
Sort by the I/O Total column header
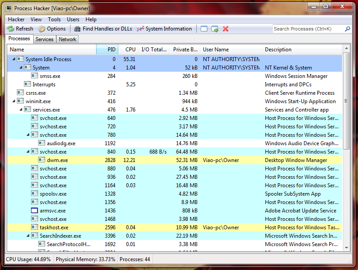(154, 50)
